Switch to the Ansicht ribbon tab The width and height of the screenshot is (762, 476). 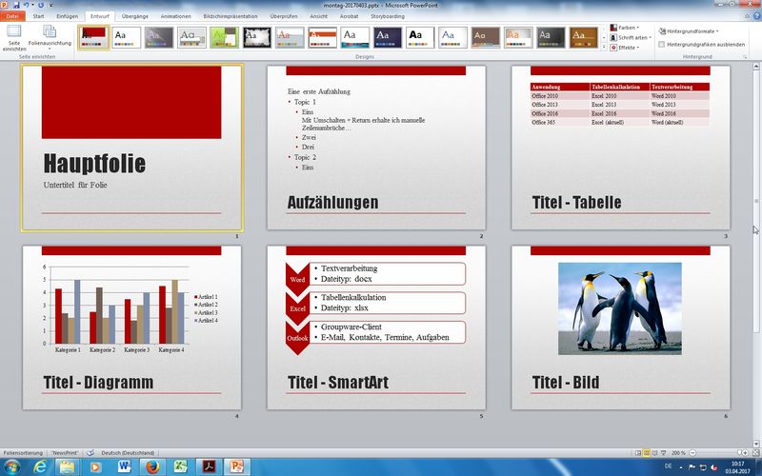coord(319,16)
